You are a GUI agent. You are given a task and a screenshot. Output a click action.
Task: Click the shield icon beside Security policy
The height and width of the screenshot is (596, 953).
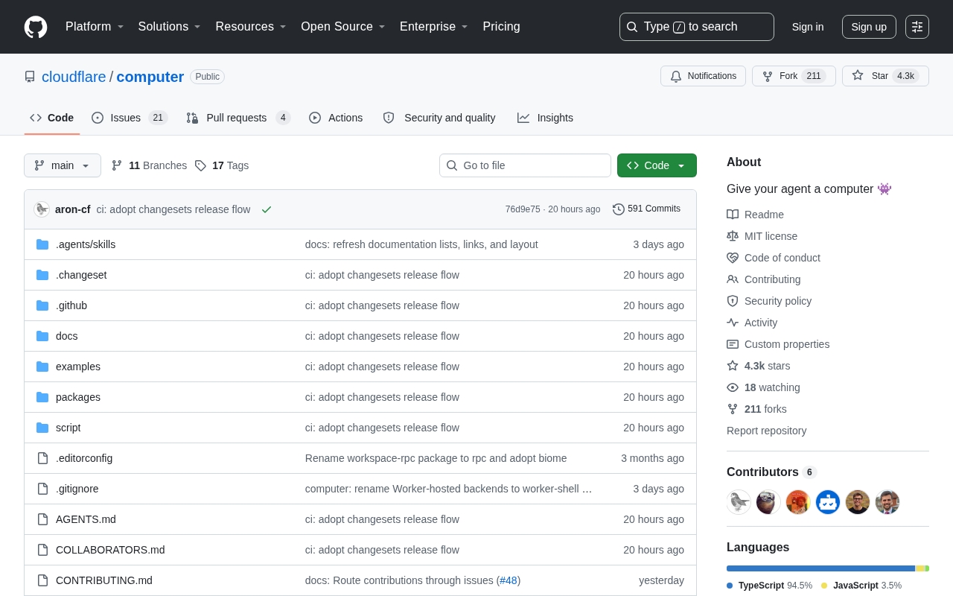(733, 301)
